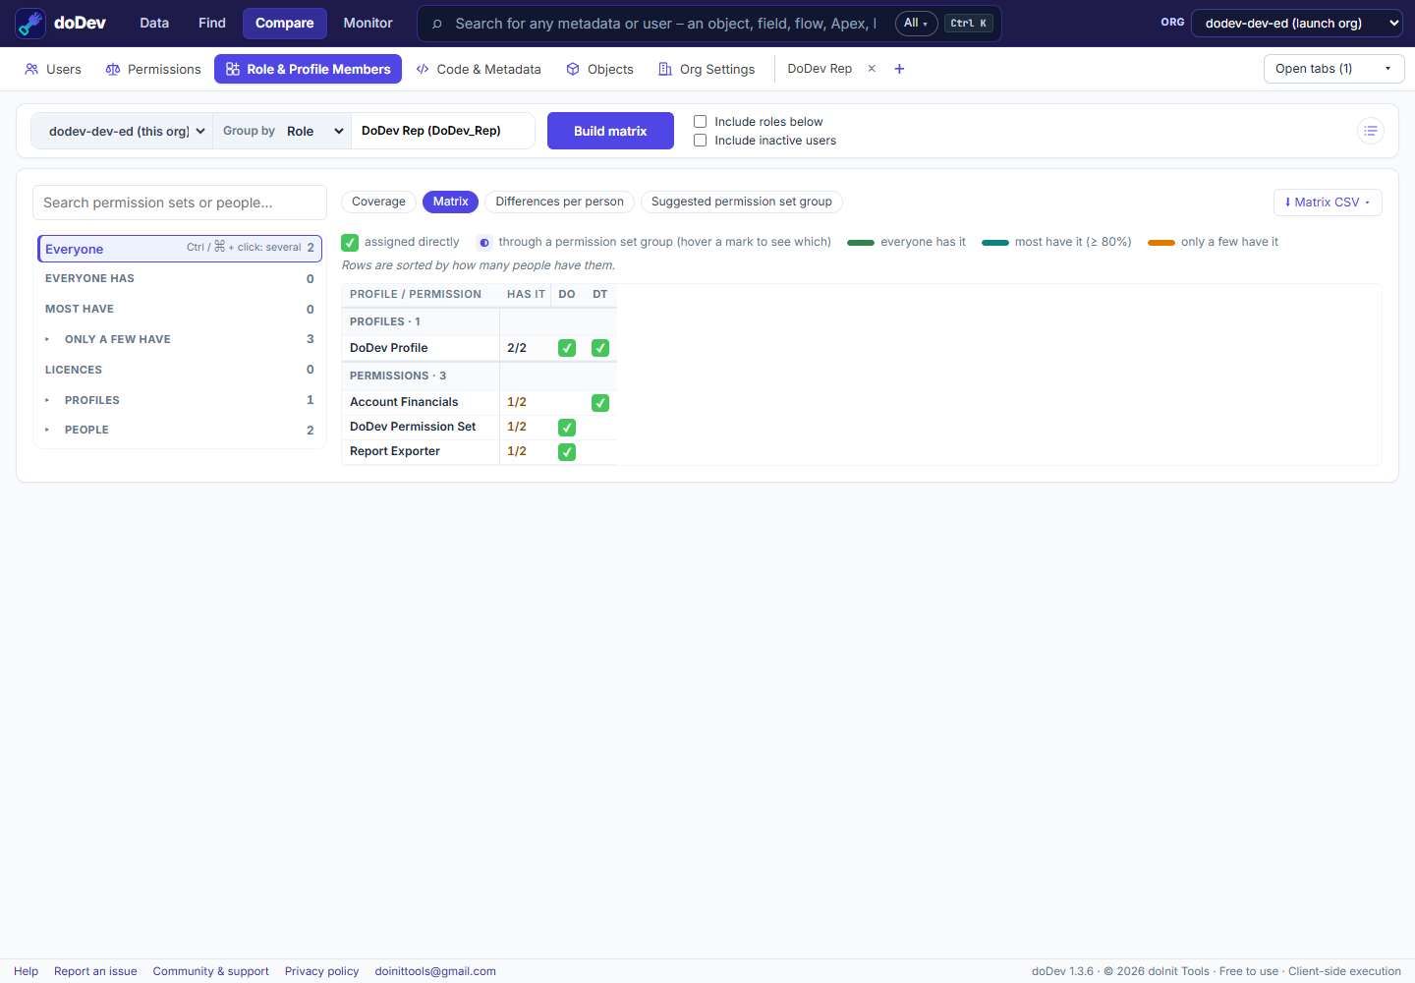
Task: Close the DoDev Rep tab
Action: point(872,69)
